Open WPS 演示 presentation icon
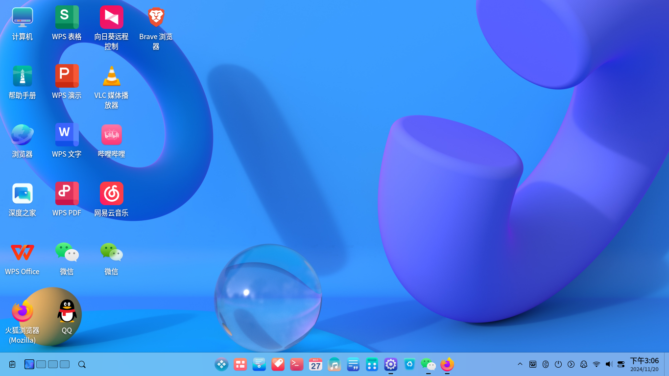 67,76
